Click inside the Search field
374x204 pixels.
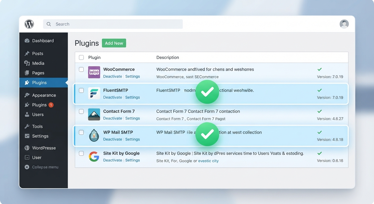[113, 24]
